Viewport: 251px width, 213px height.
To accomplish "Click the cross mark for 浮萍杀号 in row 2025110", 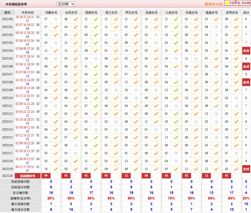I will point(236,98).
